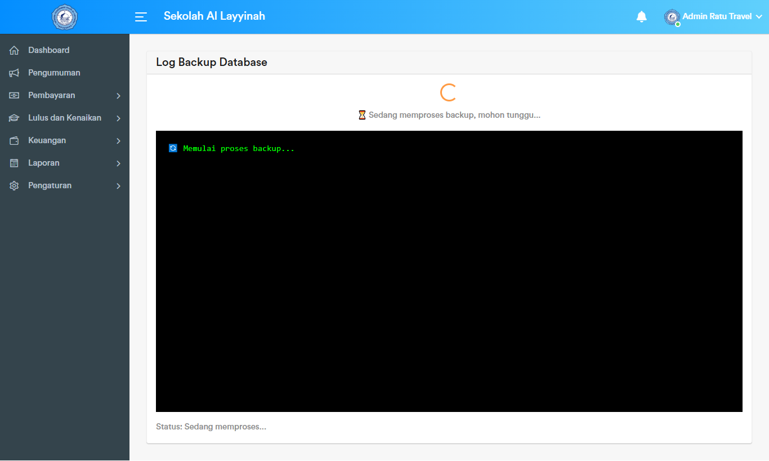Click the Pengaturan gear icon
This screenshot has height=461, width=769.
[14, 185]
